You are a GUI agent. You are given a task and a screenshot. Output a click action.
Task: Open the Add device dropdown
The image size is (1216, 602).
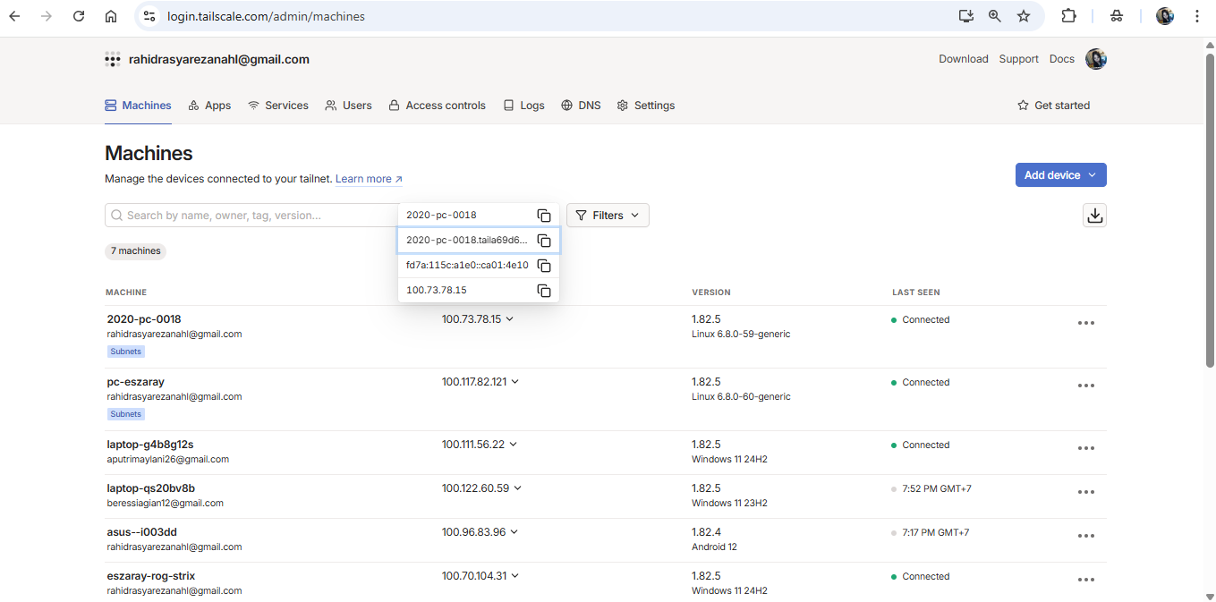[1060, 175]
